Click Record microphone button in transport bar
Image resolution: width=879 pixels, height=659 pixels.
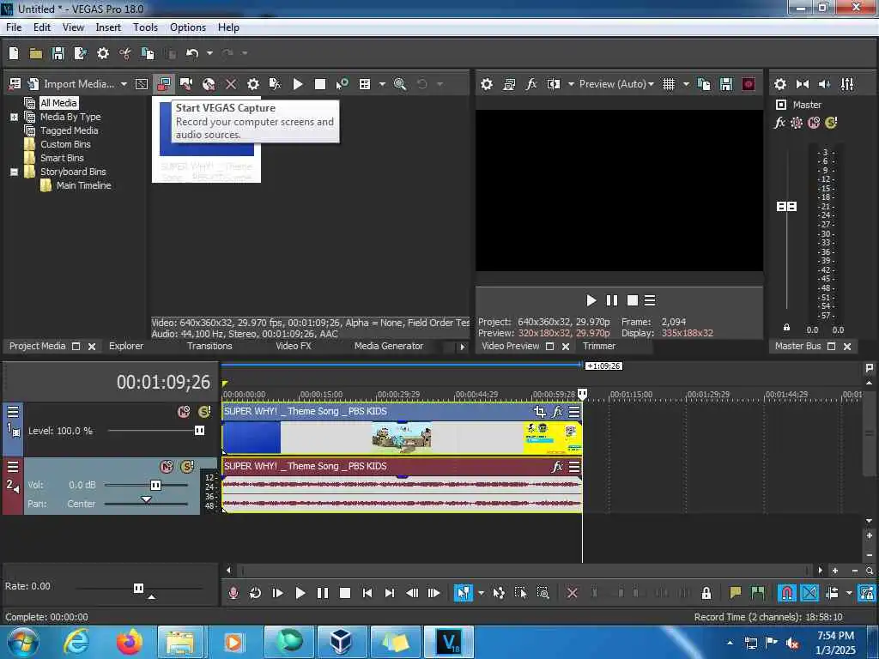click(x=233, y=593)
